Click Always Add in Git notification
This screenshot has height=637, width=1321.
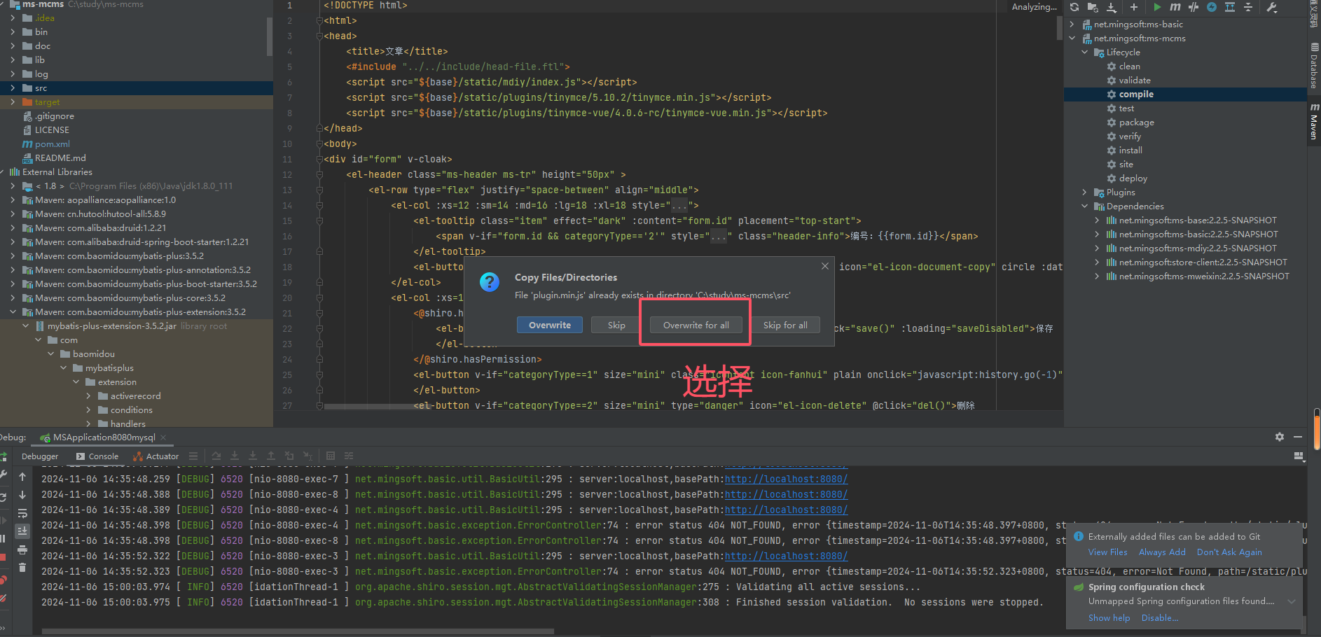[1162, 552]
